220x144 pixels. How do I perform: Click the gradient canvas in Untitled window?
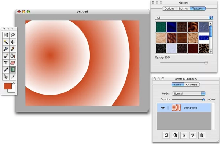click(82, 63)
